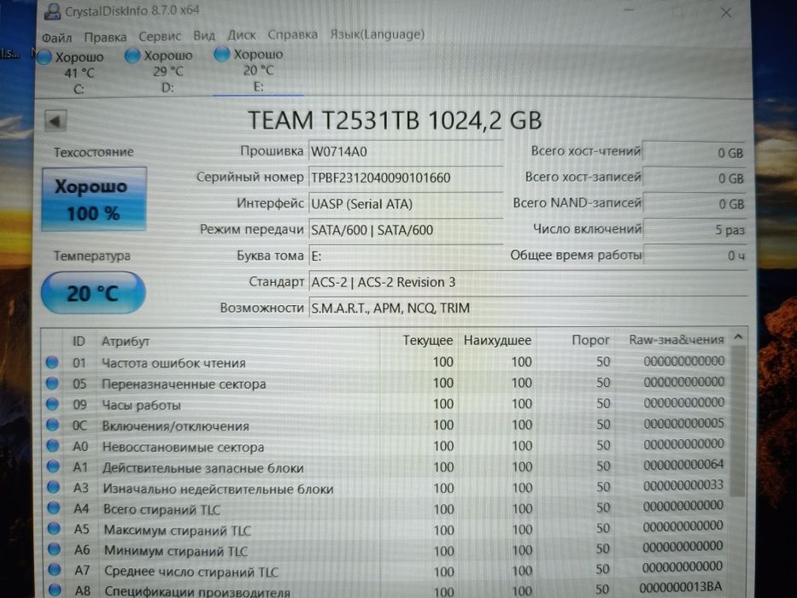Open the Вид menu
Viewport: 797px width, 598px height.
point(204,36)
